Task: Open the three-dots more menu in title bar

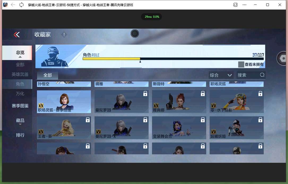Action: [x=244, y=5]
